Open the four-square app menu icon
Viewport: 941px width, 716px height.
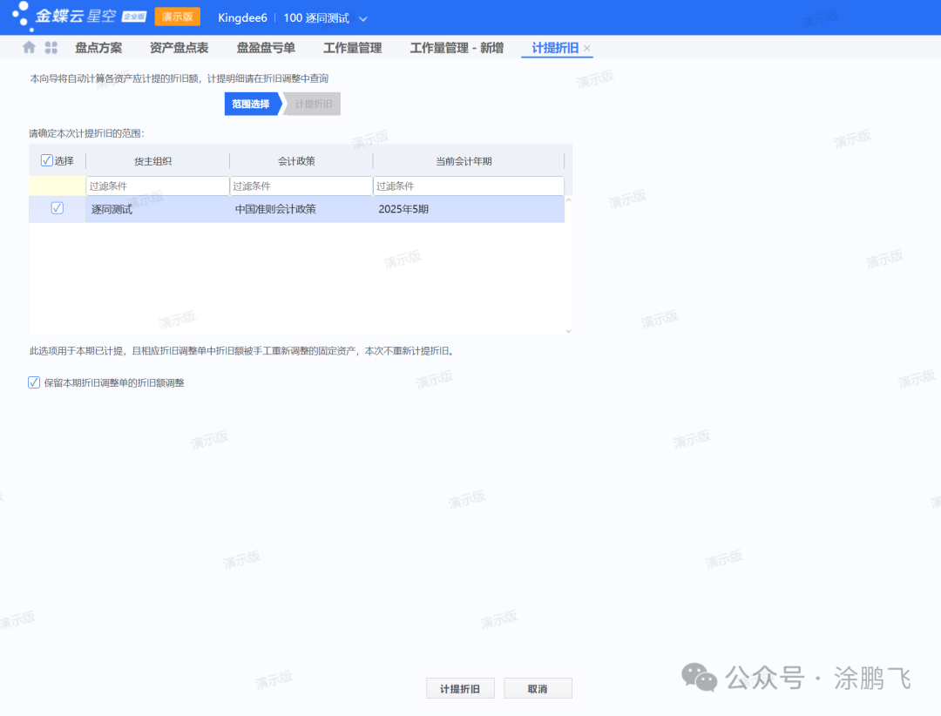pos(51,48)
